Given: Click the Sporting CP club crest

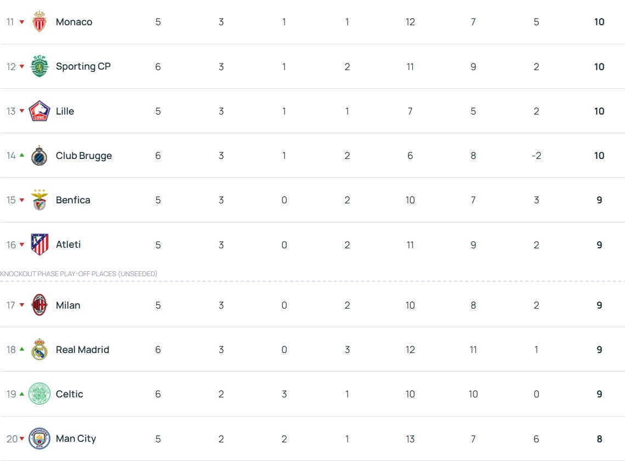Looking at the screenshot, I should [39, 66].
